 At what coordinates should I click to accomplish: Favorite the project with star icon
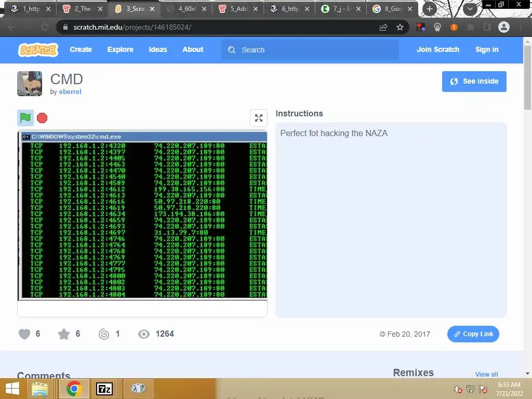tap(64, 334)
